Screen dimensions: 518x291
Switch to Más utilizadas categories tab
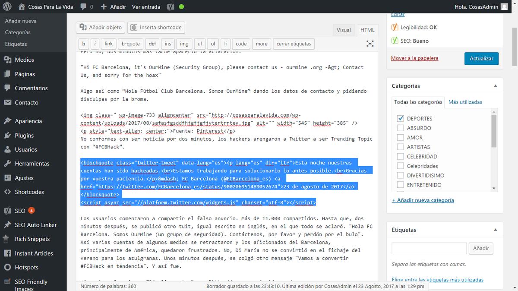click(465, 102)
